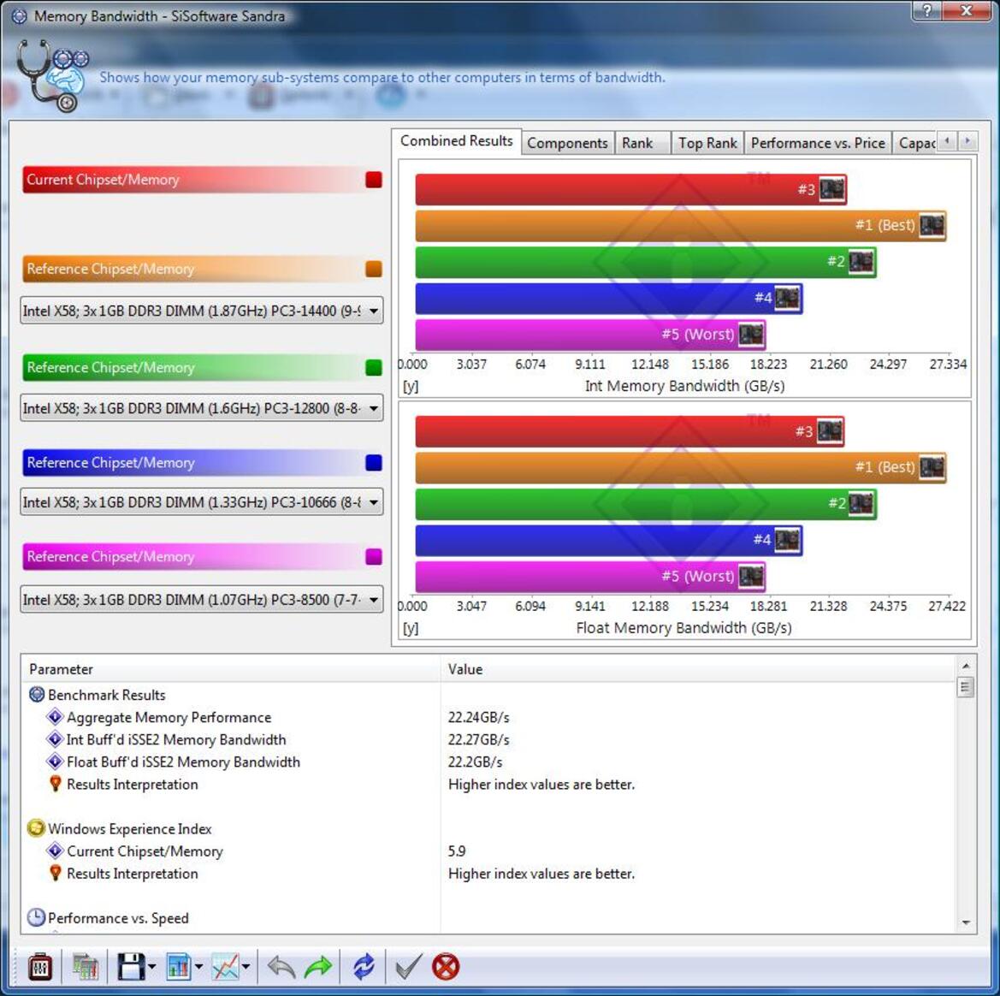Select the Aggregate Memory Performance row
The height and width of the screenshot is (996, 1000).
click(488, 717)
